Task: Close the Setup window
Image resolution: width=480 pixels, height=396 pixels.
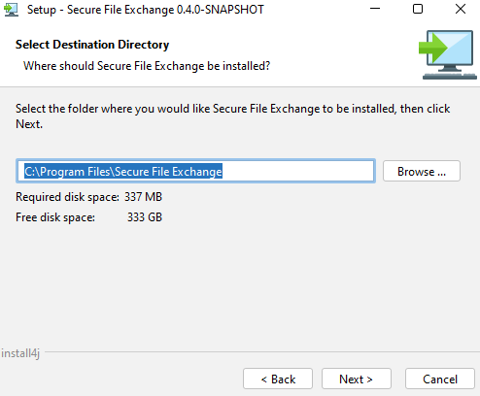Action: 461,9
